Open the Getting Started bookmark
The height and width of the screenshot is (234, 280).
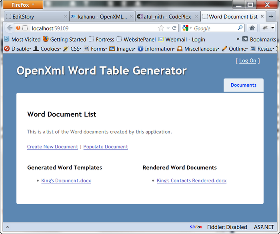pyautogui.click(x=64, y=39)
